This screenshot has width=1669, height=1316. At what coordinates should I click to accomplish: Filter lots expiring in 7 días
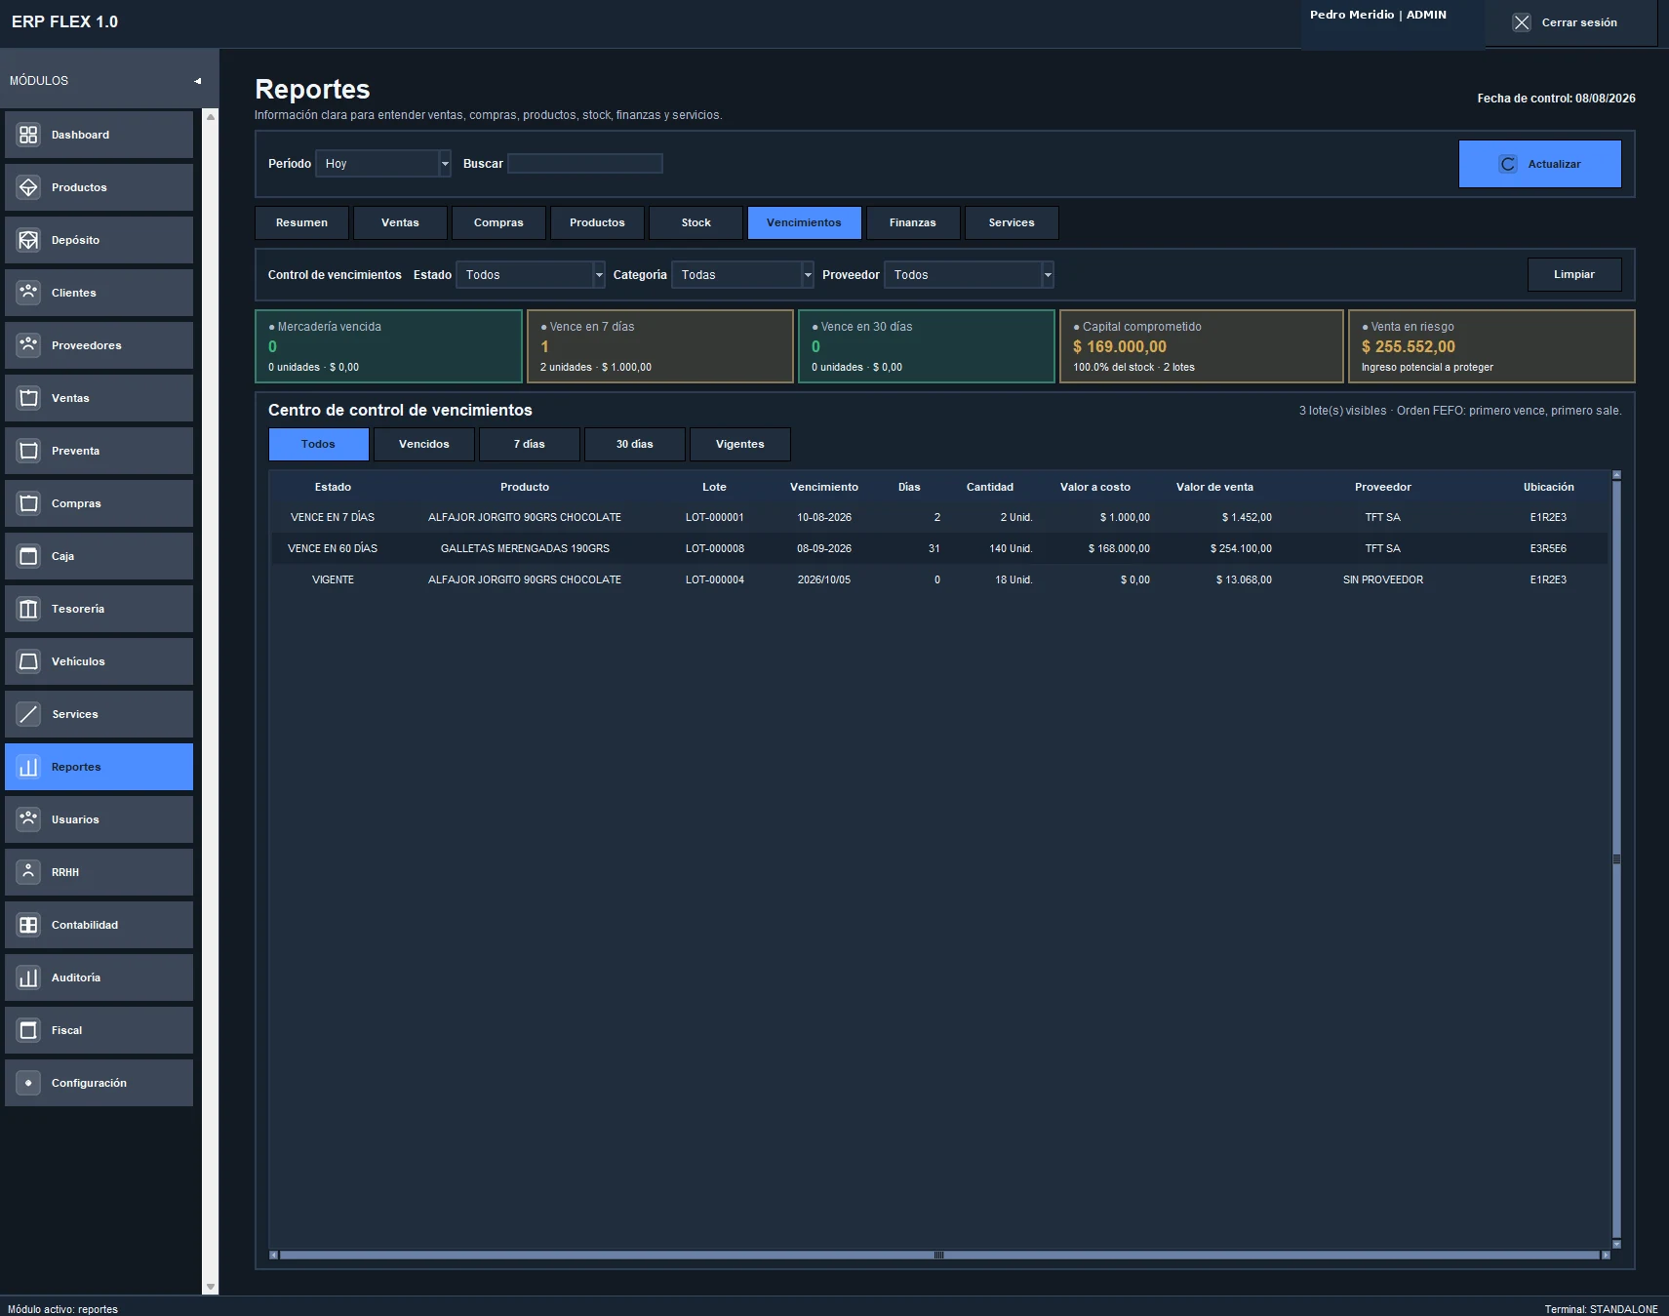pyautogui.click(x=530, y=444)
